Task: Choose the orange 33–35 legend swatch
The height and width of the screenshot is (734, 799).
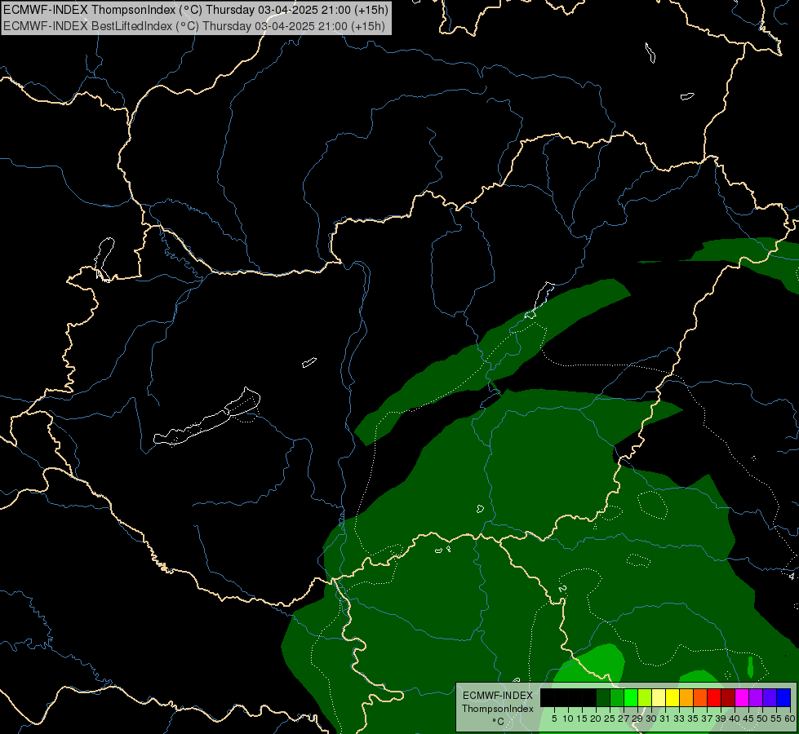Action: (x=686, y=697)
